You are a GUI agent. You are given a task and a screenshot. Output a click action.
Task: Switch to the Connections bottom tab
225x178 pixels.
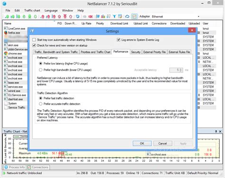[x=37, y=167]
